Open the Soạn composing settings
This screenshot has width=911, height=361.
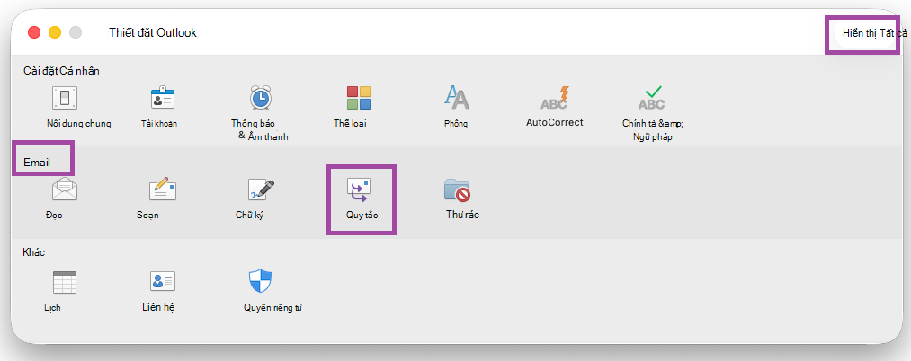click(163, 190)
